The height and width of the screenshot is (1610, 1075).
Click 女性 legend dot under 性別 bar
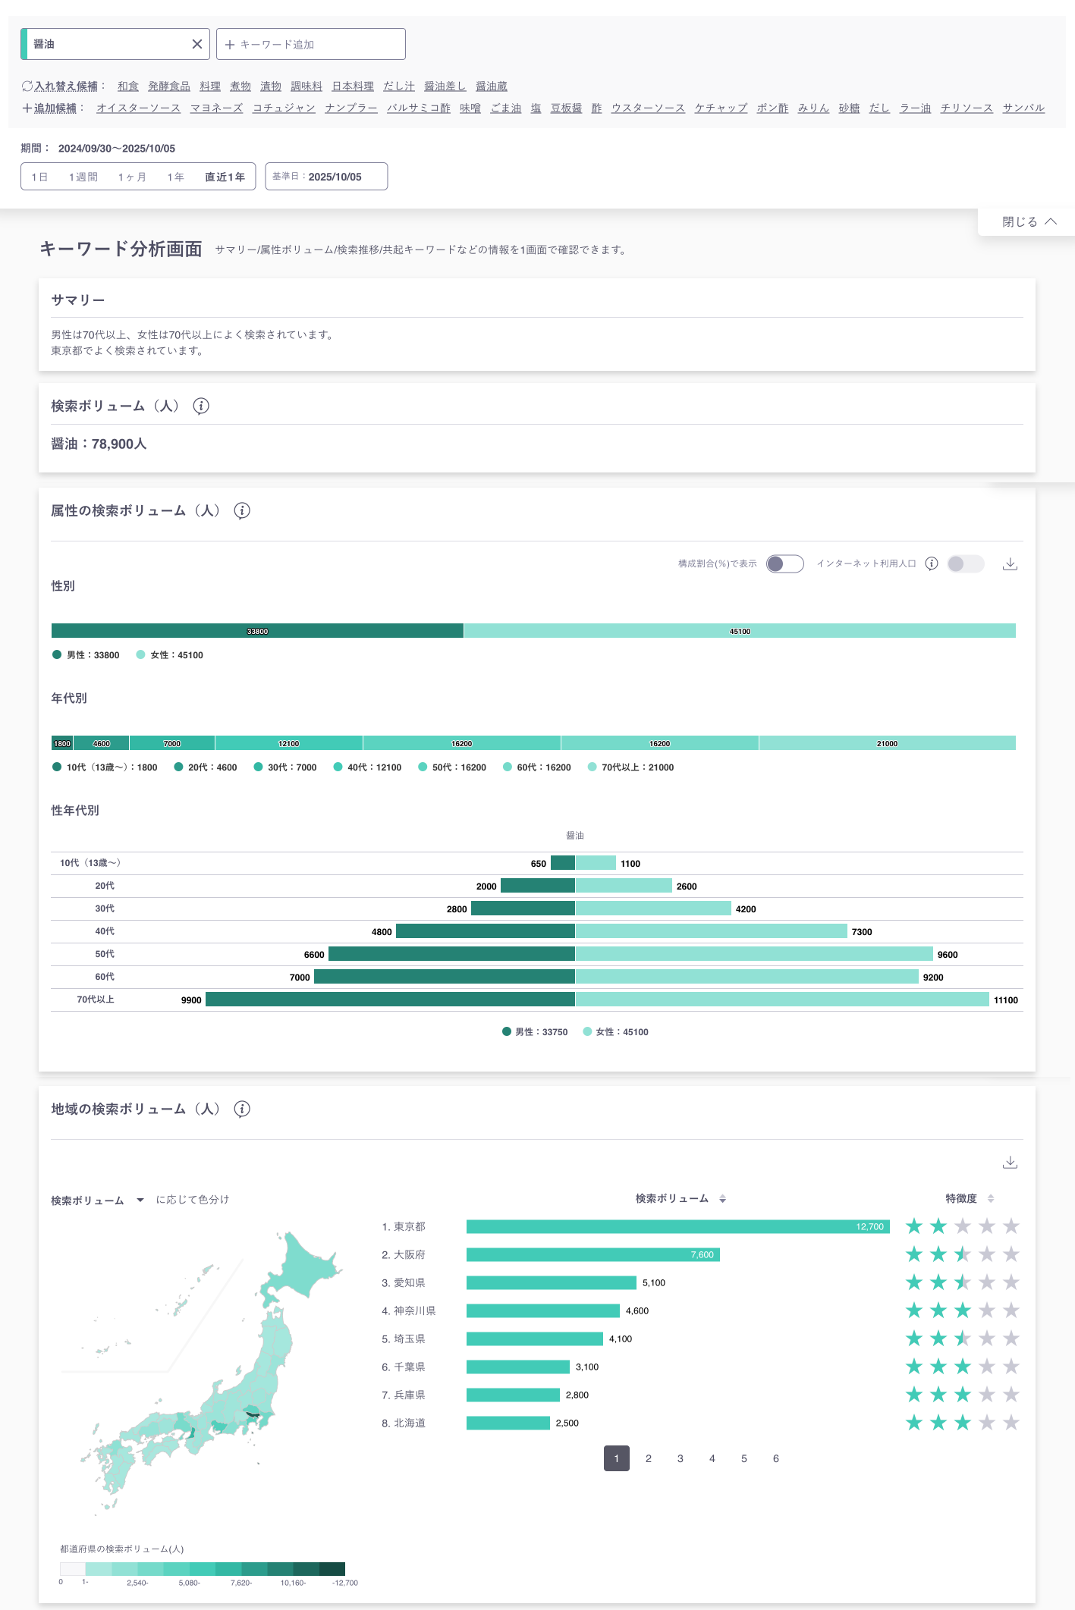pyautogui.click(x=140, y=654)
